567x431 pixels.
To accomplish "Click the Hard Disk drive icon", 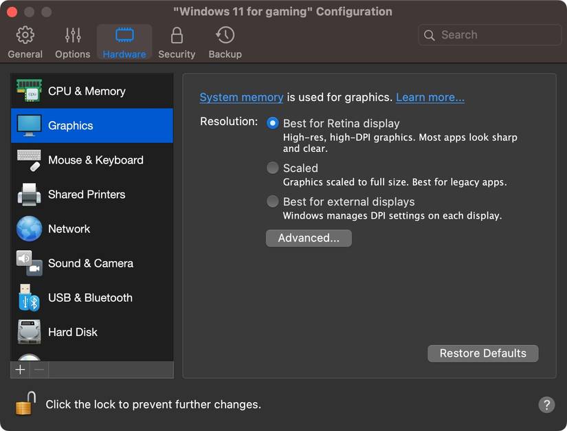I will 29,331.
